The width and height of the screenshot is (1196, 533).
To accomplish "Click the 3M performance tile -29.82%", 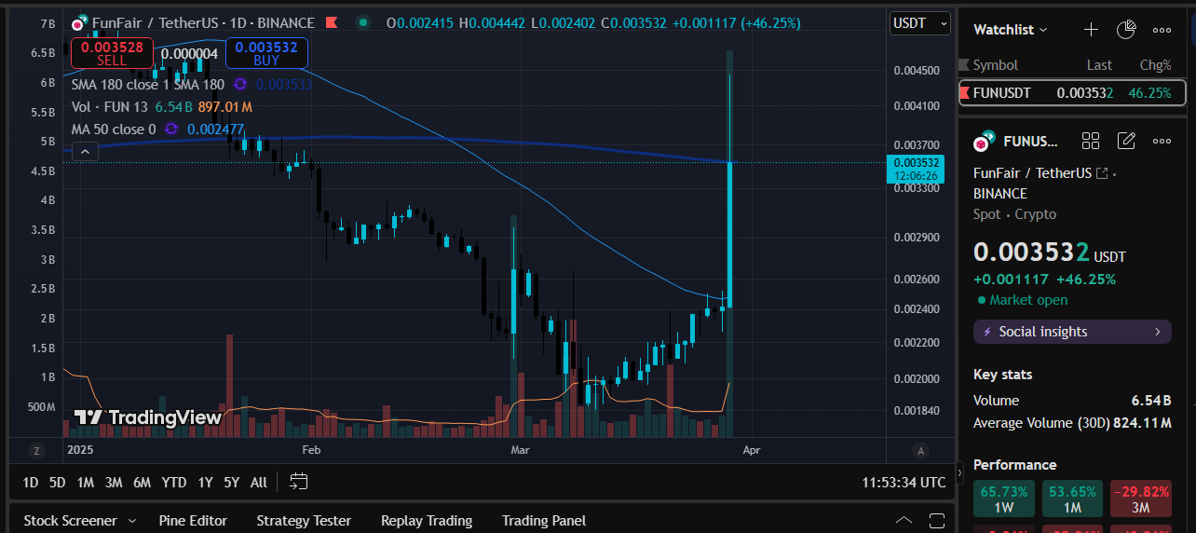I will (1141, 498).
